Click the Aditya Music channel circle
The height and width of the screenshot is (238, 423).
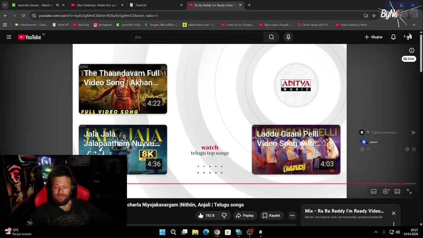click(x=296, y=85)
